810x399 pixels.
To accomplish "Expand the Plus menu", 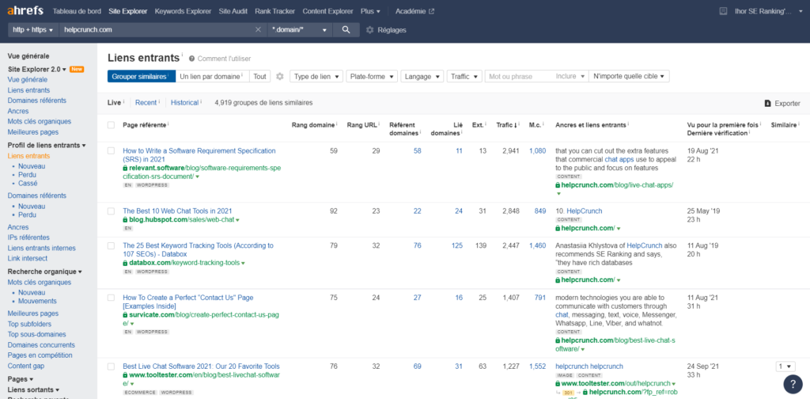I will point(370,11).
